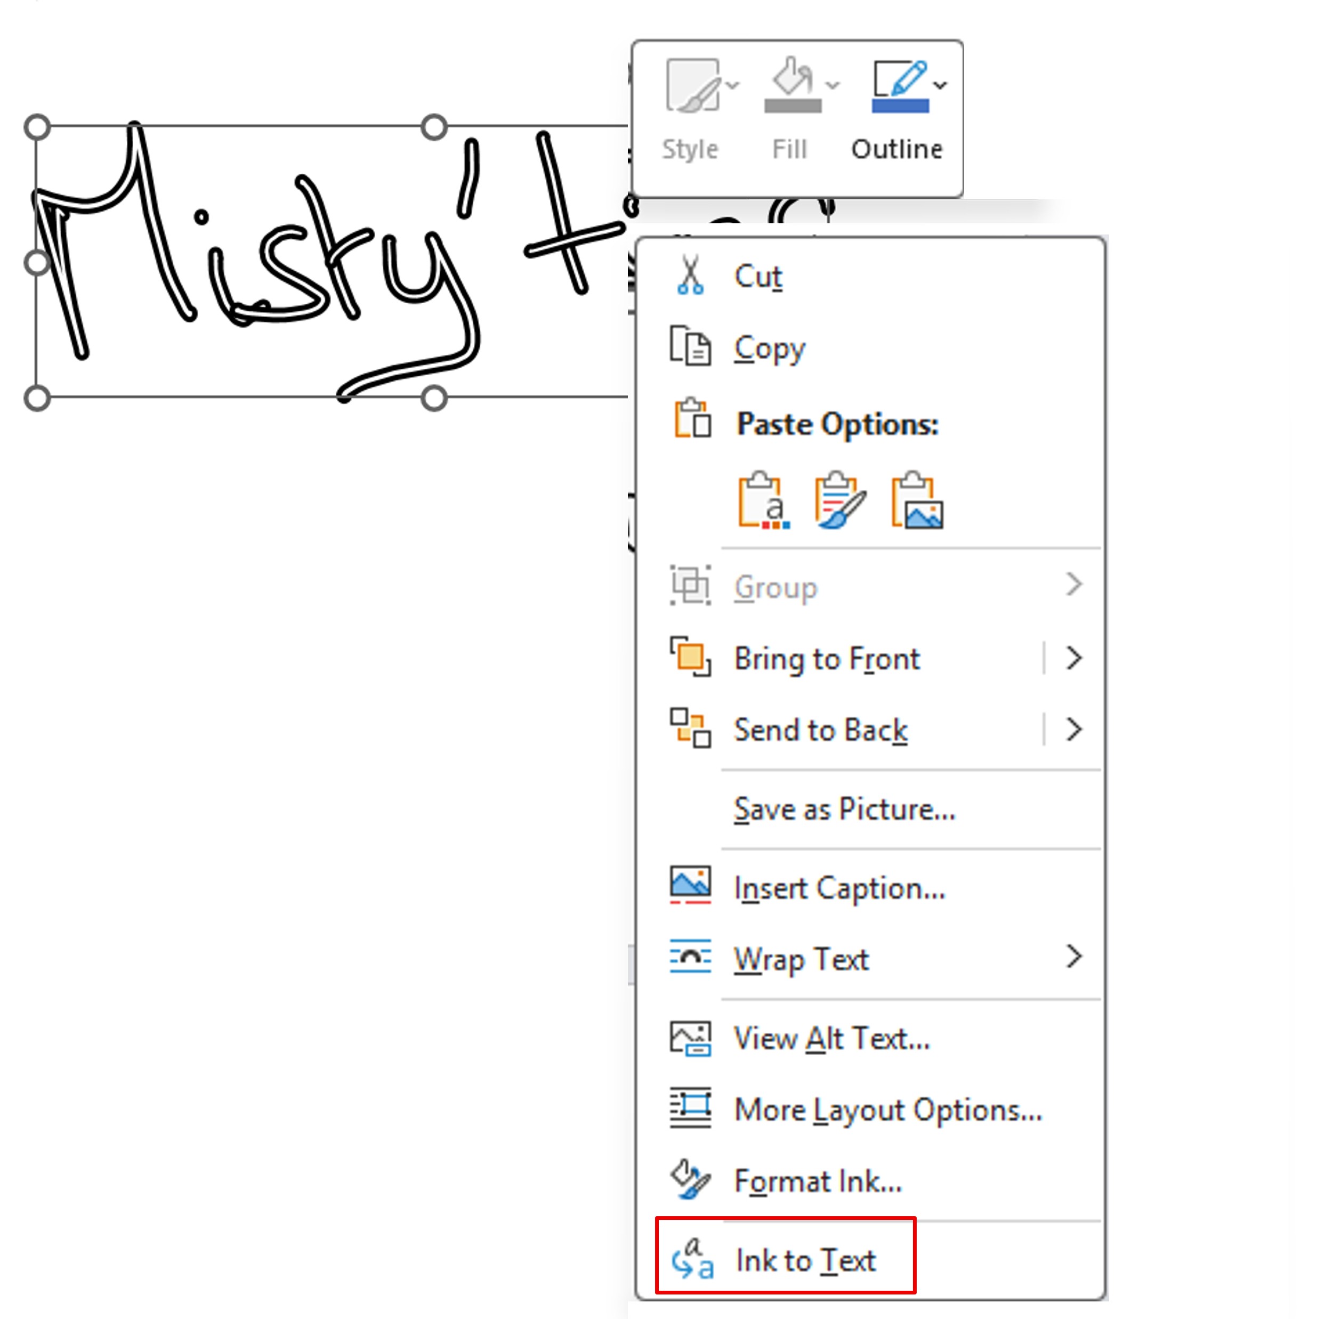The width and height of the screenshot is (1325, 1319).
Task: Click the Group menu entry
Action: (x=870, y=587)
